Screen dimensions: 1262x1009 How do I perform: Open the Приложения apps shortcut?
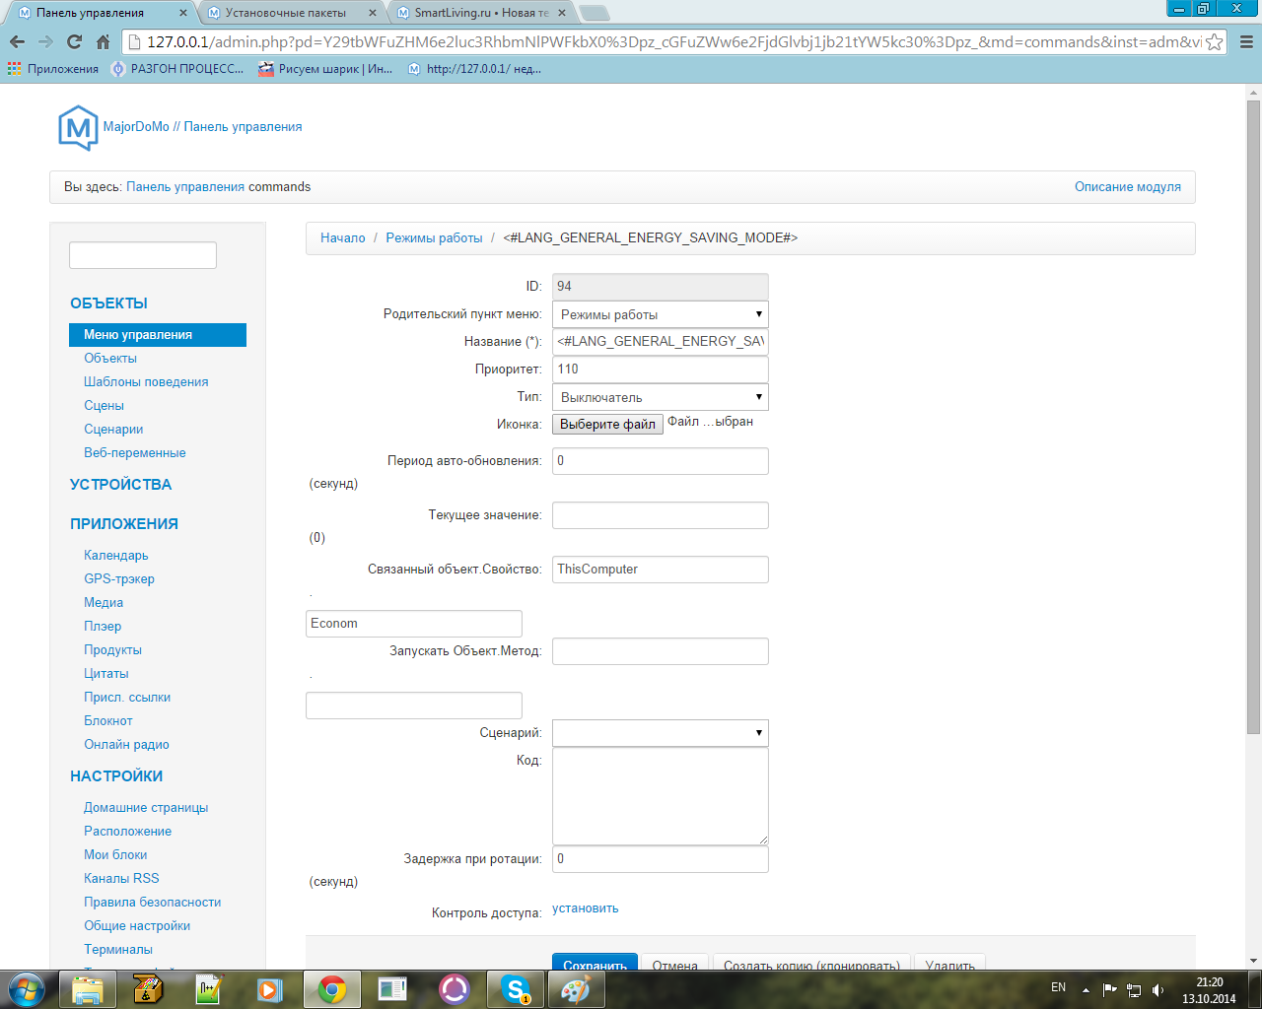pos(53,69)
